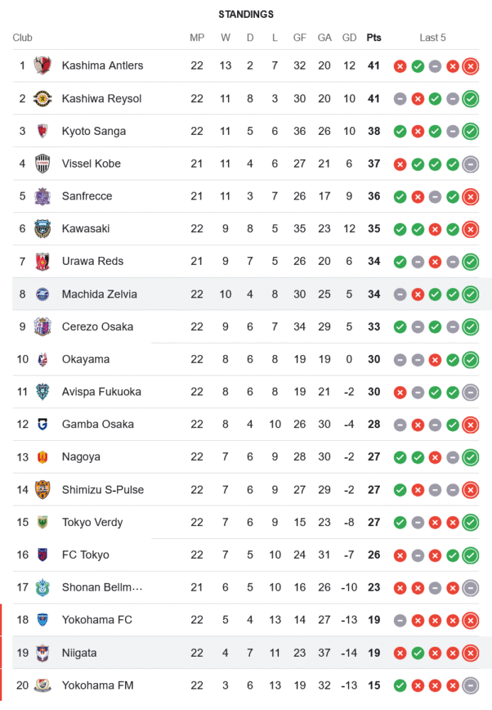The width and height of the screenshot is (492, 710).
Task: Click the Kashiwa Reysol club logo
Action: pos(43,98)
